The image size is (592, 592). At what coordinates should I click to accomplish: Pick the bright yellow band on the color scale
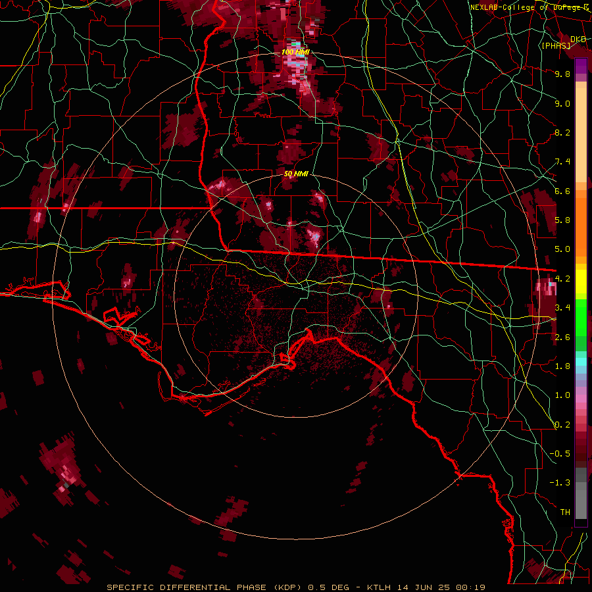click(x=581, y=282)
